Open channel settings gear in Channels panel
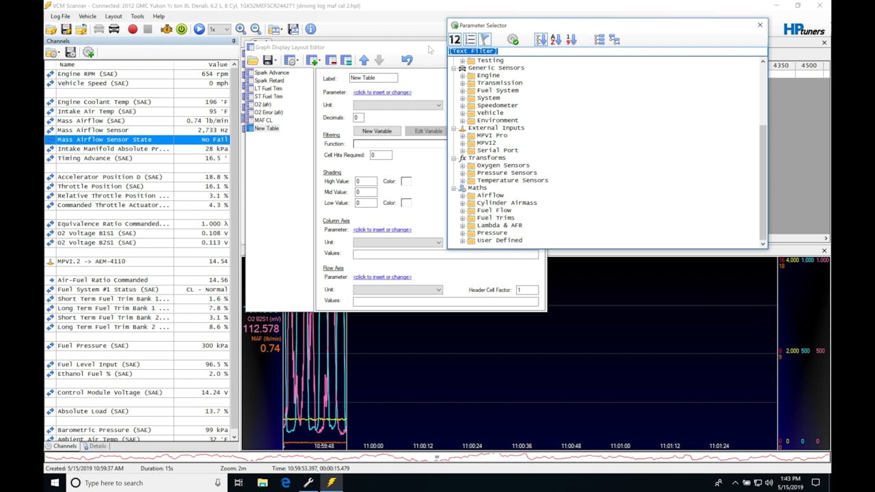Screen dimensions: 875x492 87,52
